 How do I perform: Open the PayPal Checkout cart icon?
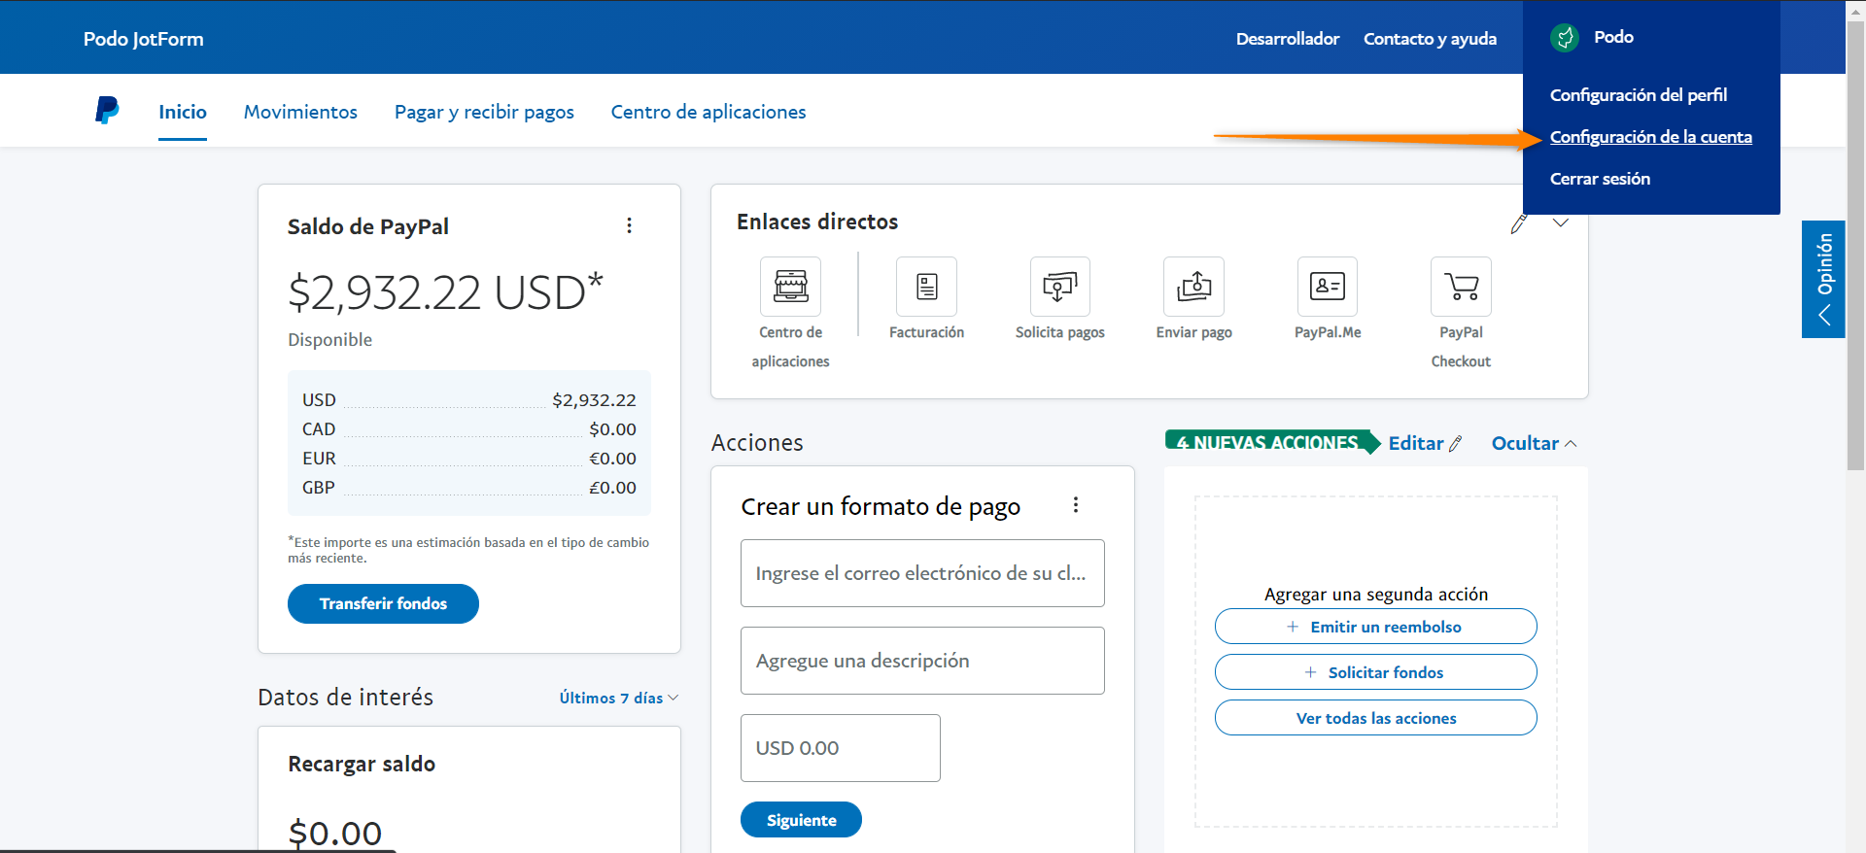pyautogui.click(x=1461, y=287)
